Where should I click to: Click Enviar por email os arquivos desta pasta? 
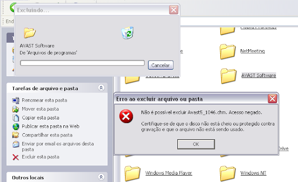pyautogui.click(x=58, y=147)
